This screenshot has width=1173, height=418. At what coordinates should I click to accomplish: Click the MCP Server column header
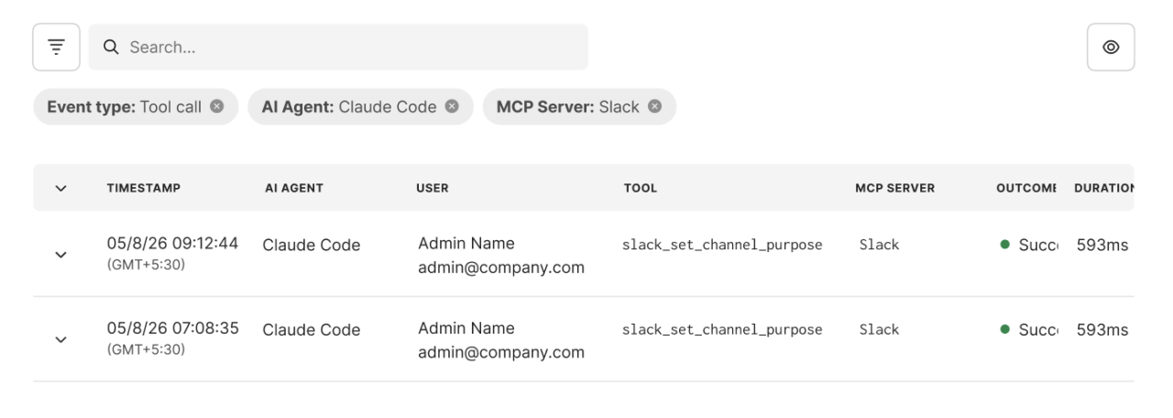click(x=894, y=188)
